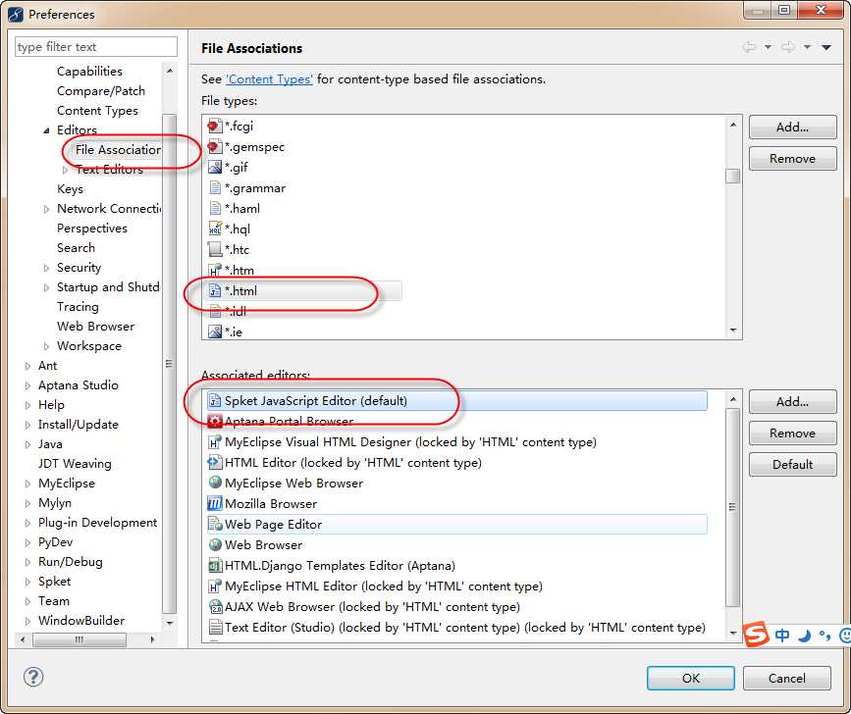Click MyEclipse Visual HTML Designer icon
The width and height of the screenshot is (851, 714).
coord(215,442)
